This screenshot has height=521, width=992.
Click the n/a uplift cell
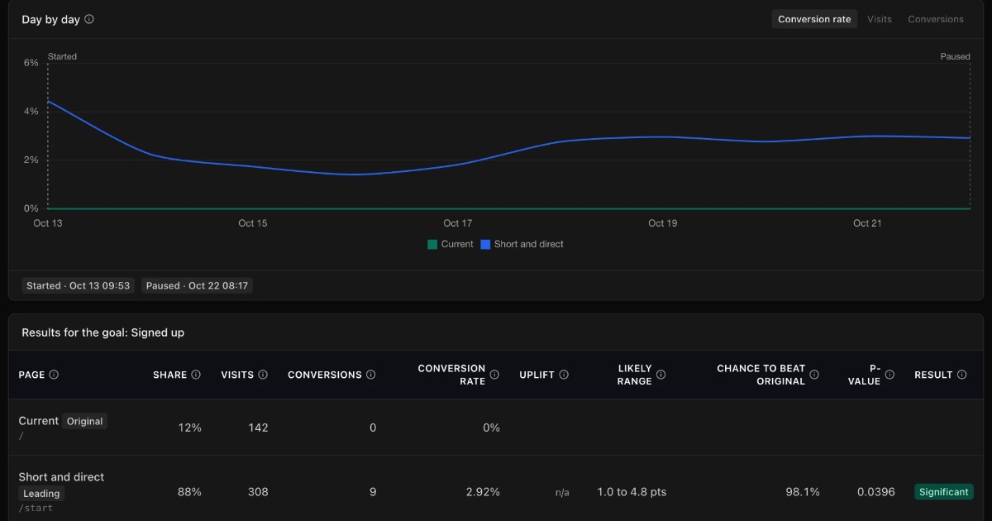562,493
